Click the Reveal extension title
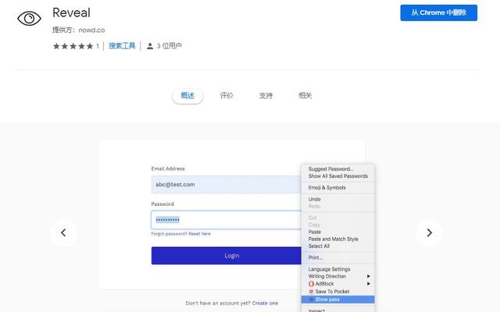This screenshot has height=312, width=500. pyautogui.click(x=71, y=12)
